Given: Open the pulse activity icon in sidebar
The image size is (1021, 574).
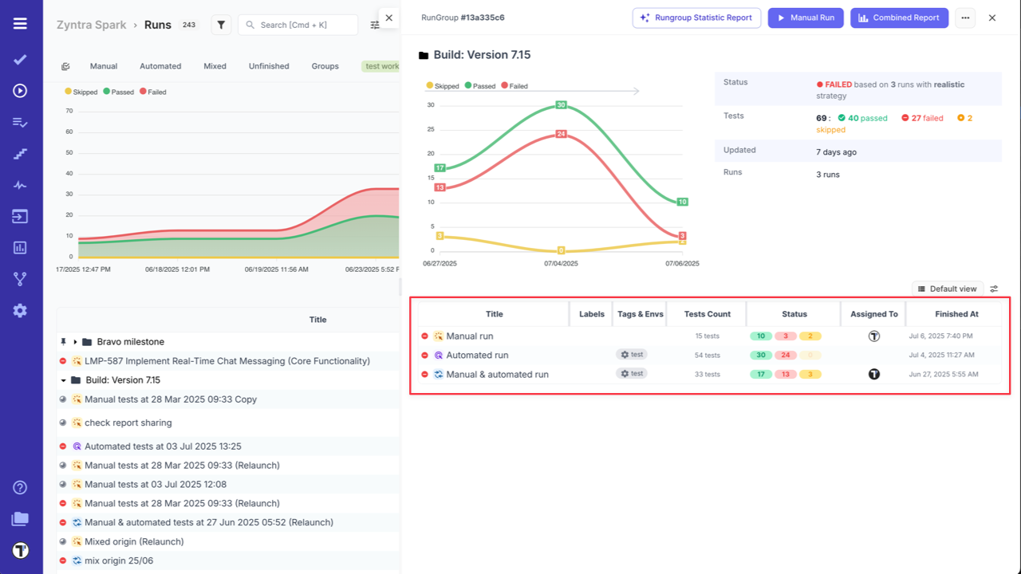Looking at the screenshot, I should click(20, 185).
